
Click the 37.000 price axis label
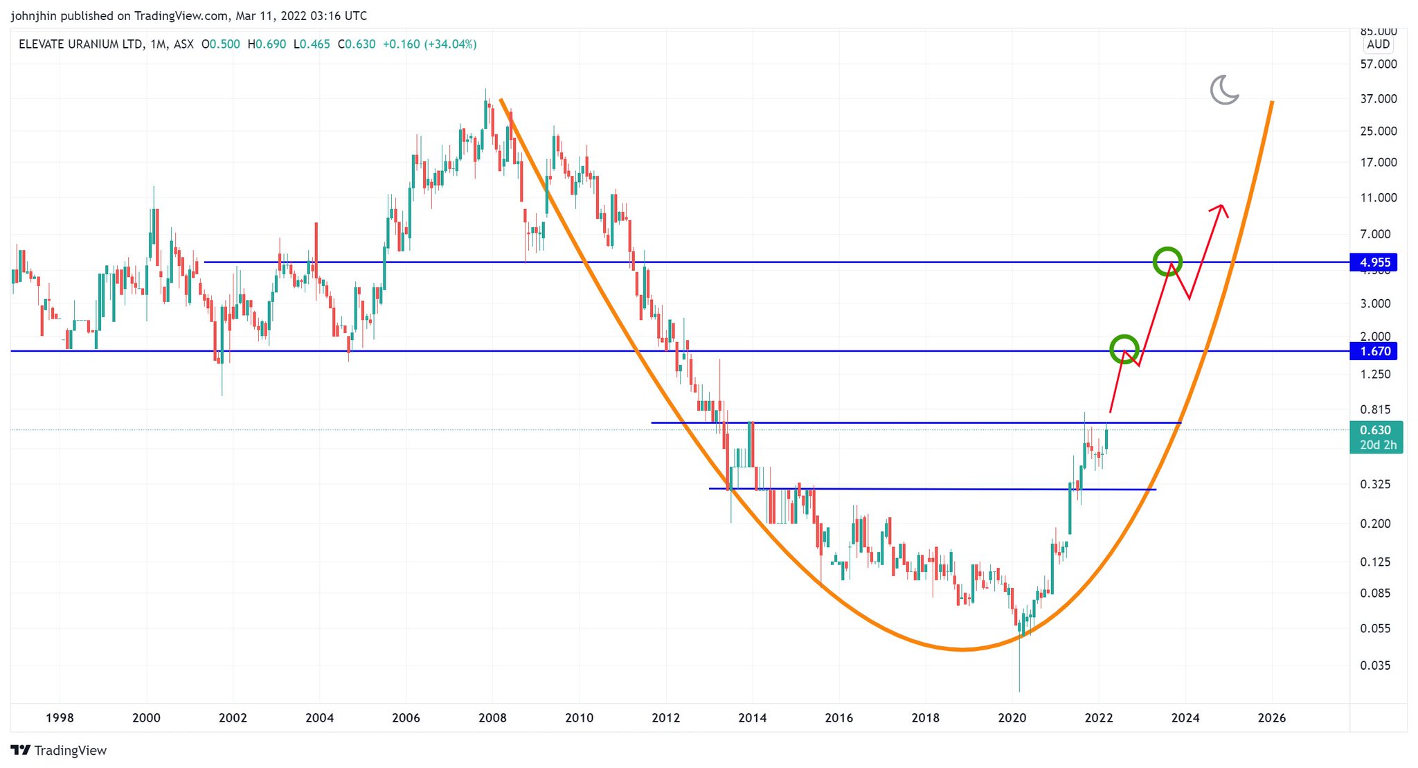pos(1378,99)
